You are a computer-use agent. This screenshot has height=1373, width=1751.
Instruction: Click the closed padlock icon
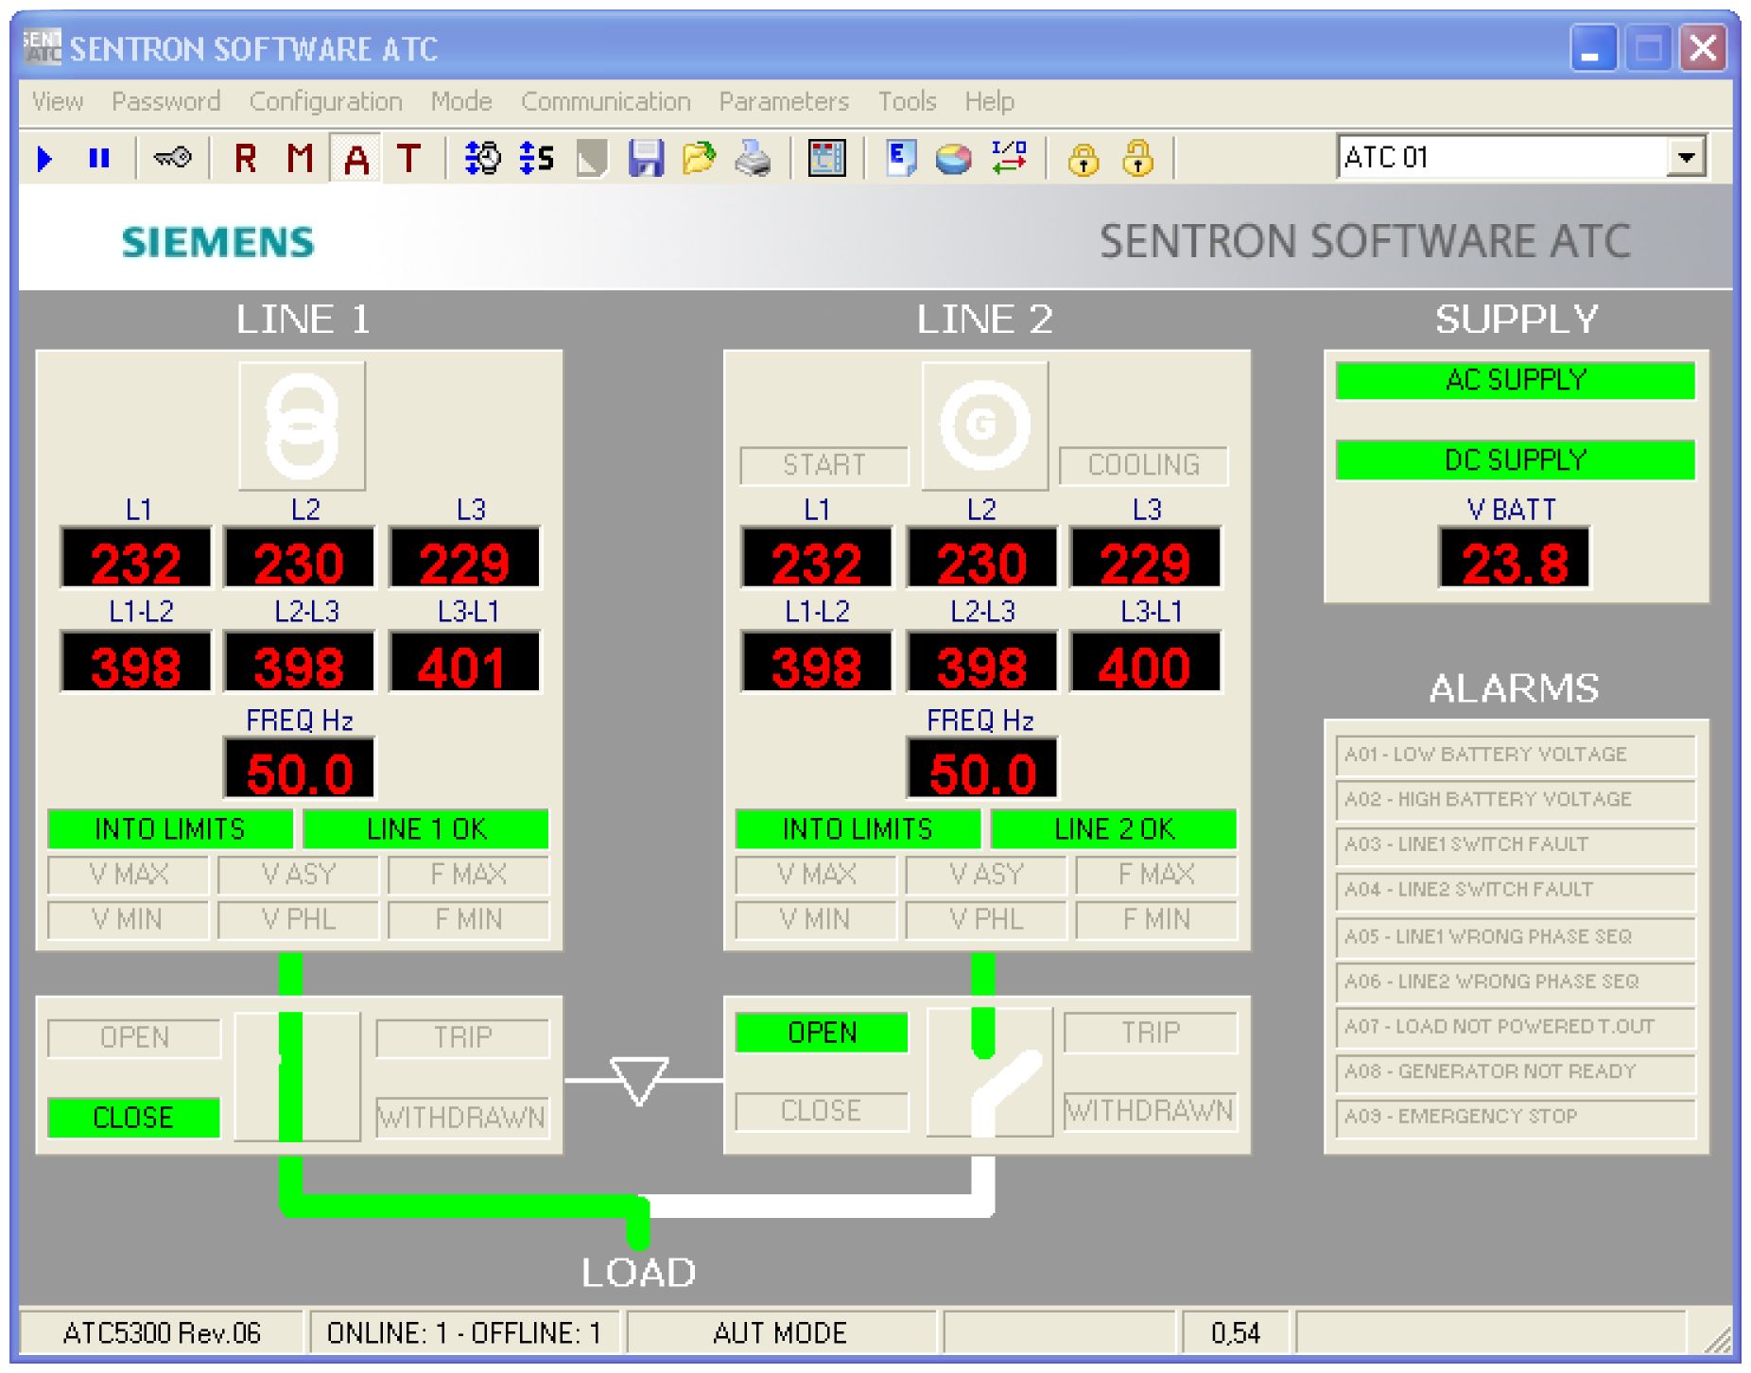(1084, 159)
